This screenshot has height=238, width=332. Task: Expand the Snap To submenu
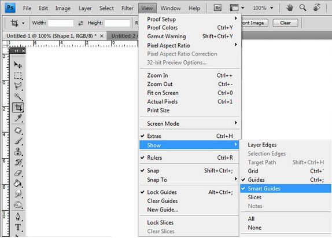(x=189, y=180)
